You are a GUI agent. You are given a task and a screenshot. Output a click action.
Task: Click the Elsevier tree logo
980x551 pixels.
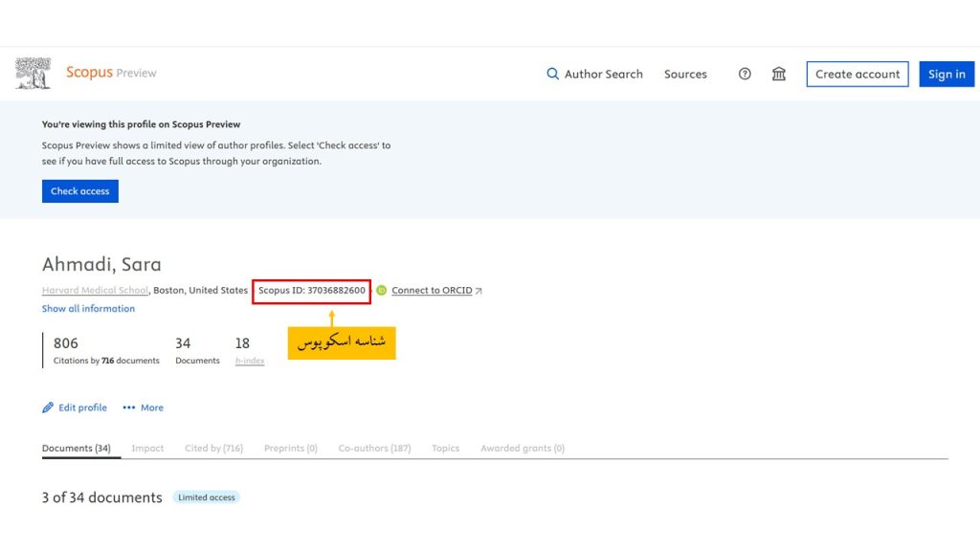(33, 73)
